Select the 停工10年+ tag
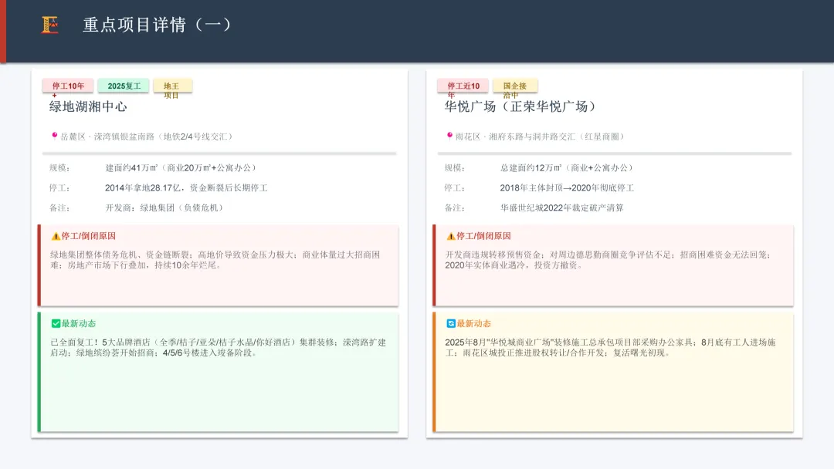 click(68, 86)
